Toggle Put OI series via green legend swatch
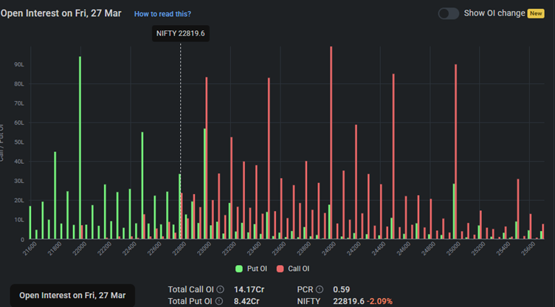Screen dimensions: 555x307 tap(240, 269)
